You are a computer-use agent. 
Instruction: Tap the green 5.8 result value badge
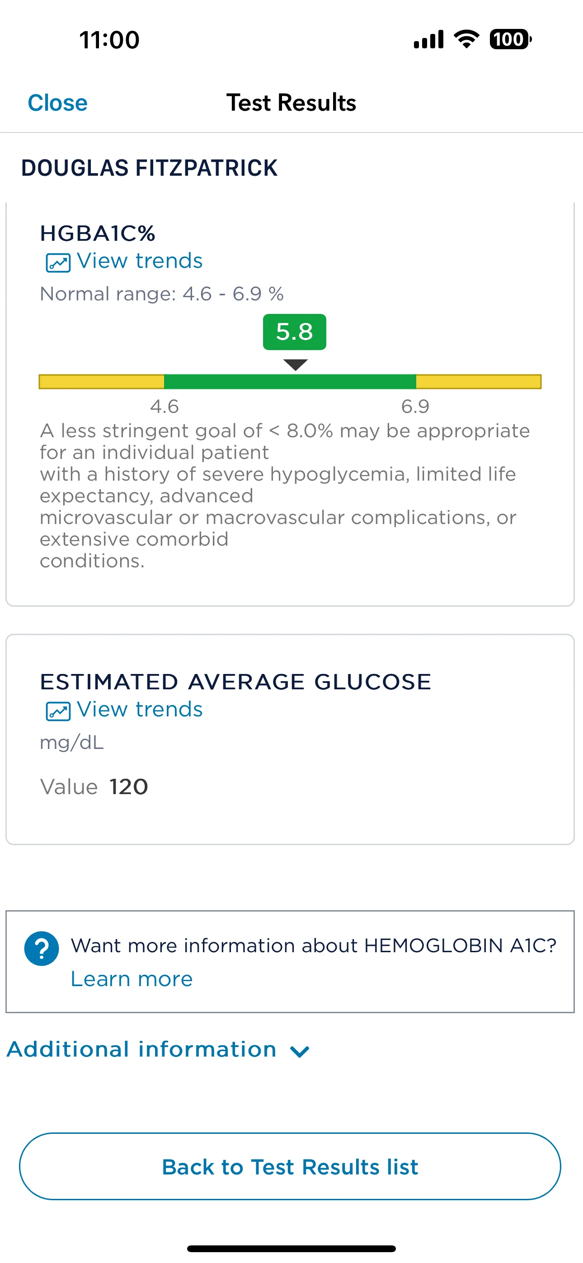tap(295, 332)
